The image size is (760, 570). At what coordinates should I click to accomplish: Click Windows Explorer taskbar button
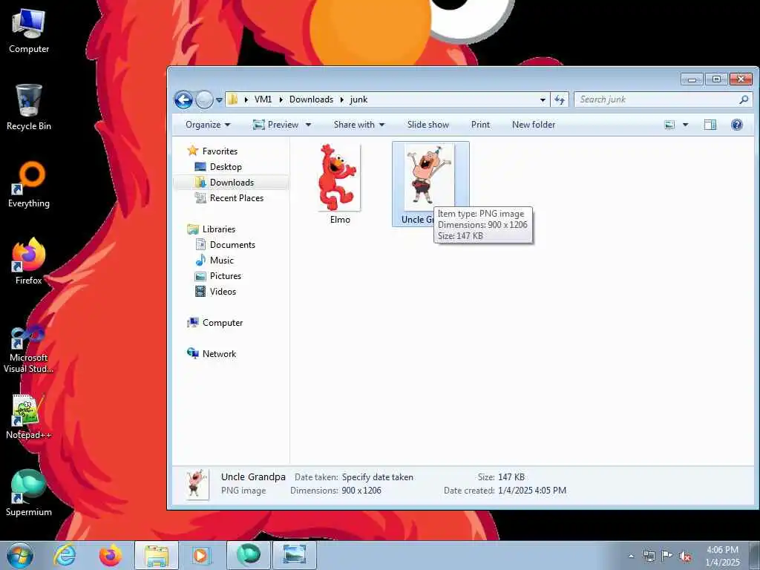(x=157, y=555)
